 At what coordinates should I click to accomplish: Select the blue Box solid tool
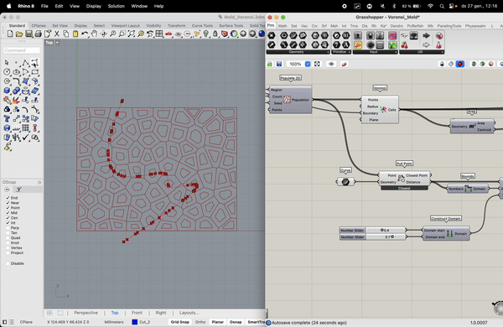7,91
